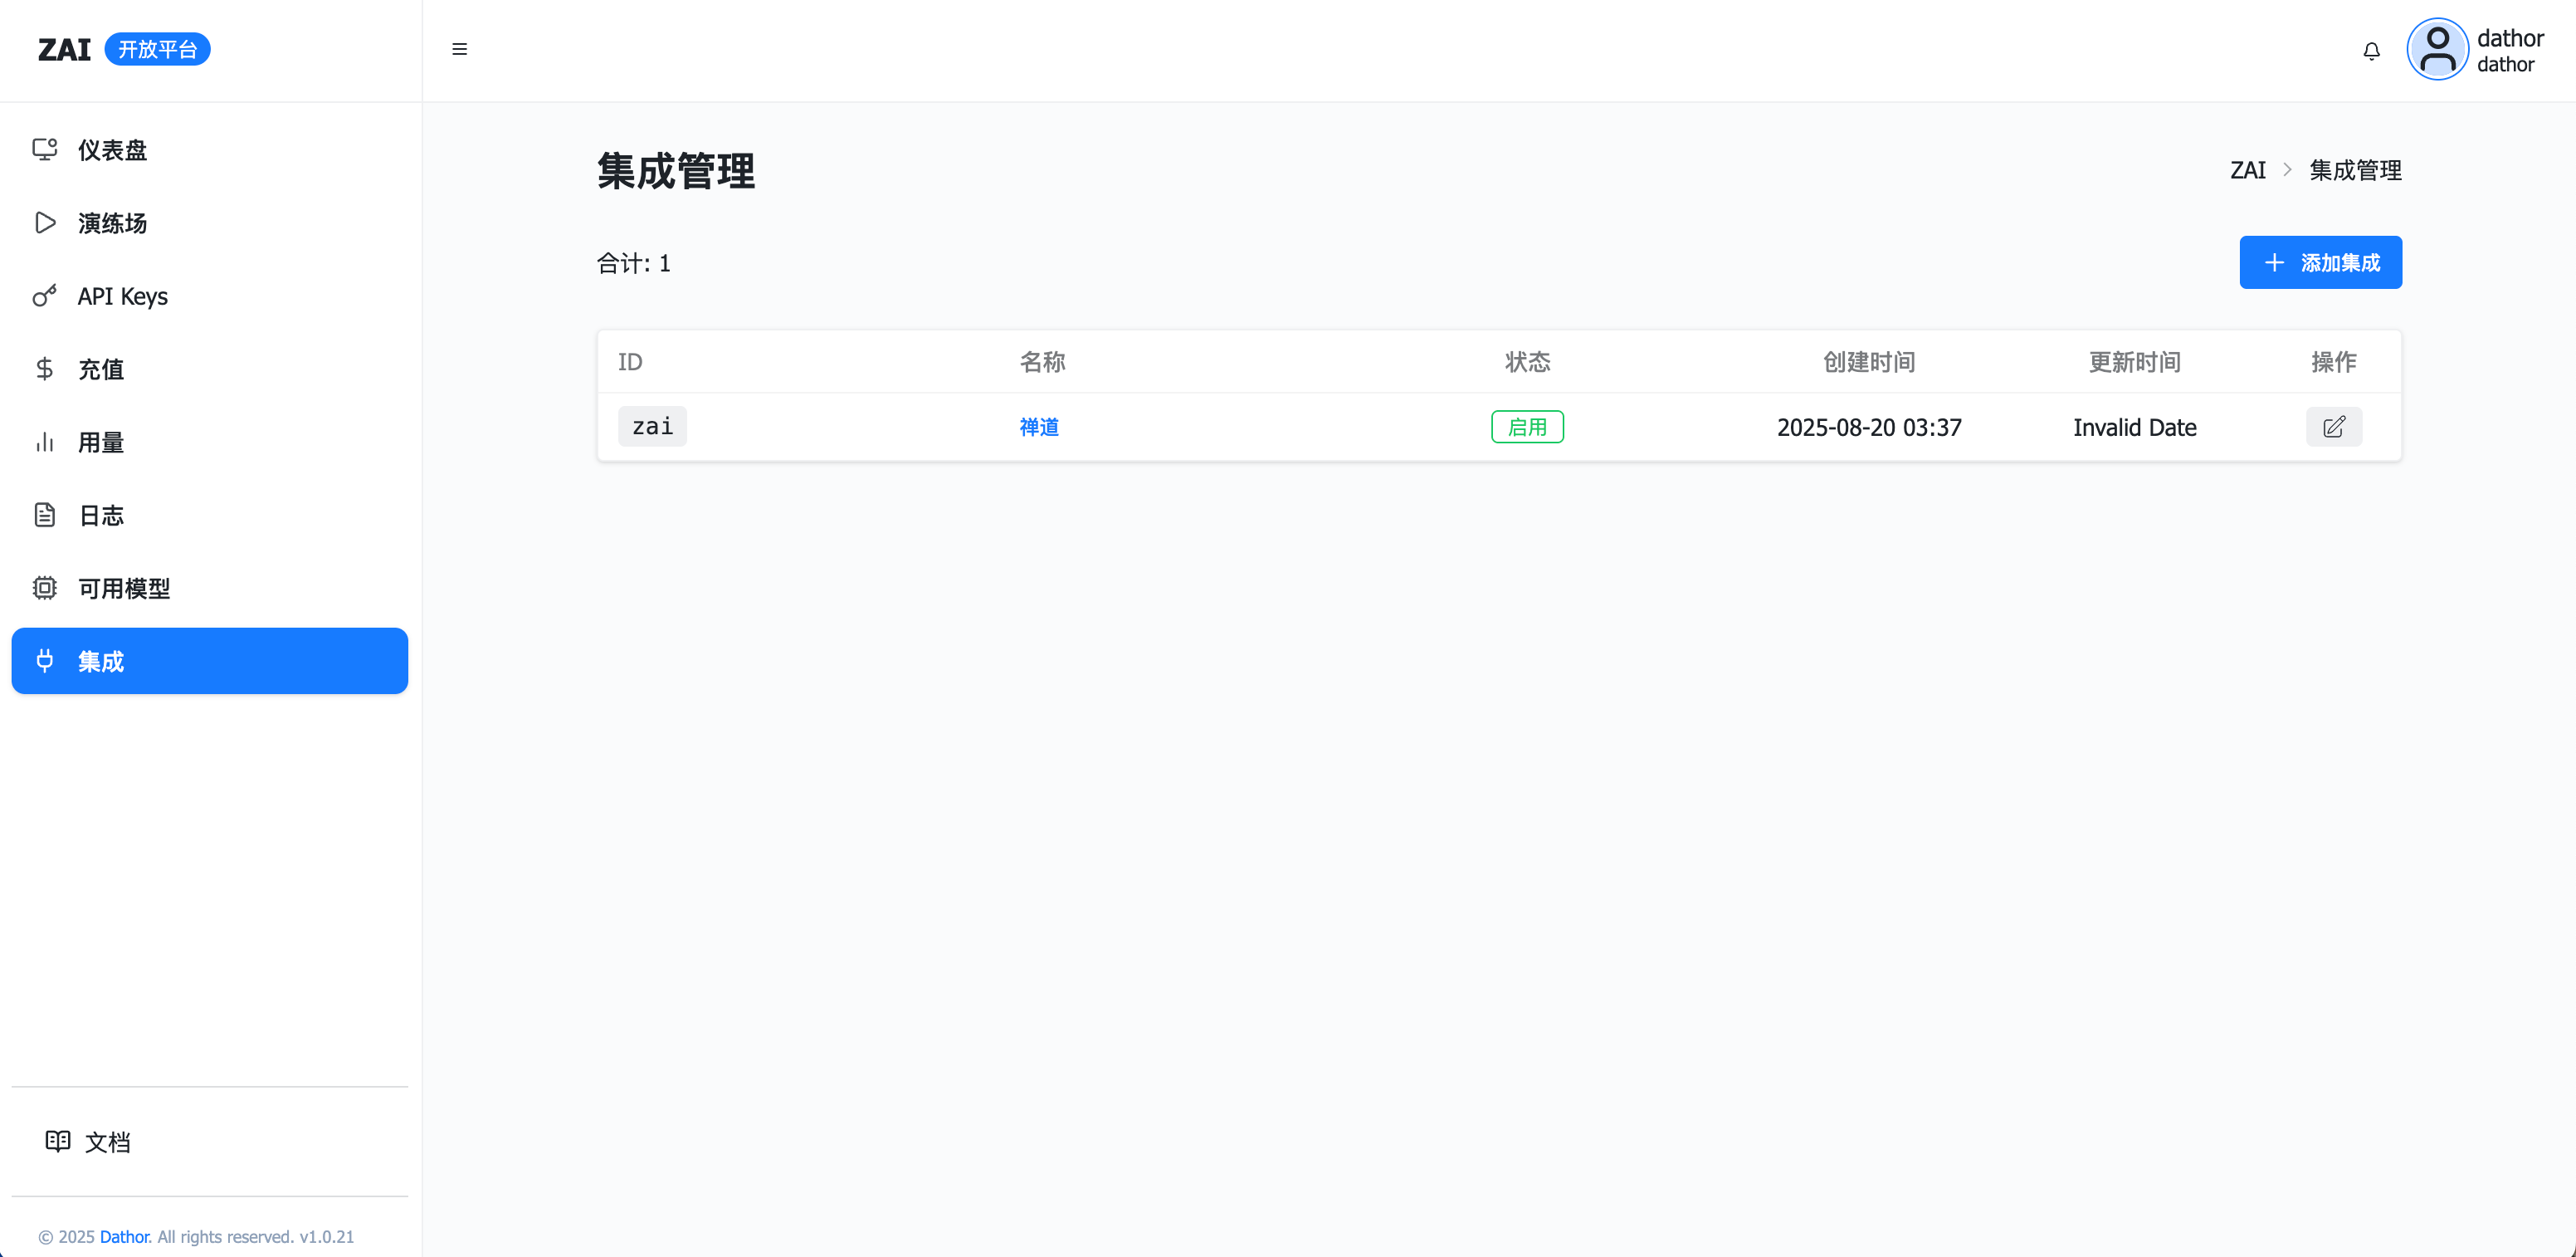Click ZAI in the breadcrumb
The width and height of the screenshot is (2576, 1257).
pyautogui.click(x=2247, y=170)
